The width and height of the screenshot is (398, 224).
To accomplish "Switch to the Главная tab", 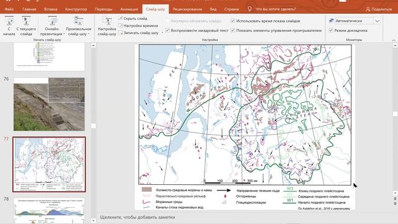I will click(x=29, y=9).
